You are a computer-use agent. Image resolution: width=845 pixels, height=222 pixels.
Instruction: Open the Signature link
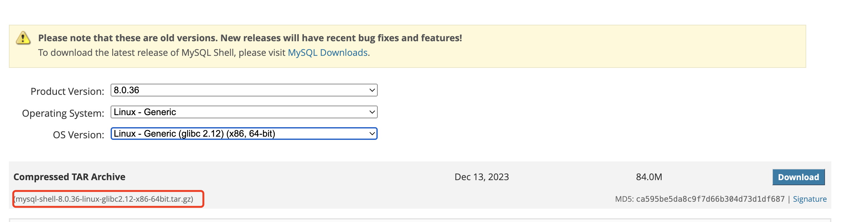coord(809,199)
